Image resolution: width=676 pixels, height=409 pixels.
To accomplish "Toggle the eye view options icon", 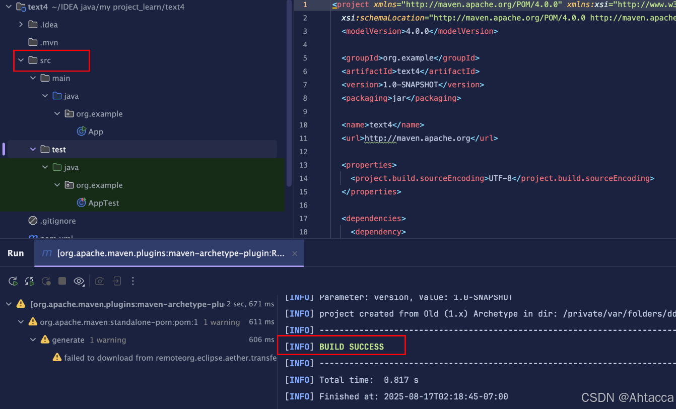I will click(x=79, y=281).
